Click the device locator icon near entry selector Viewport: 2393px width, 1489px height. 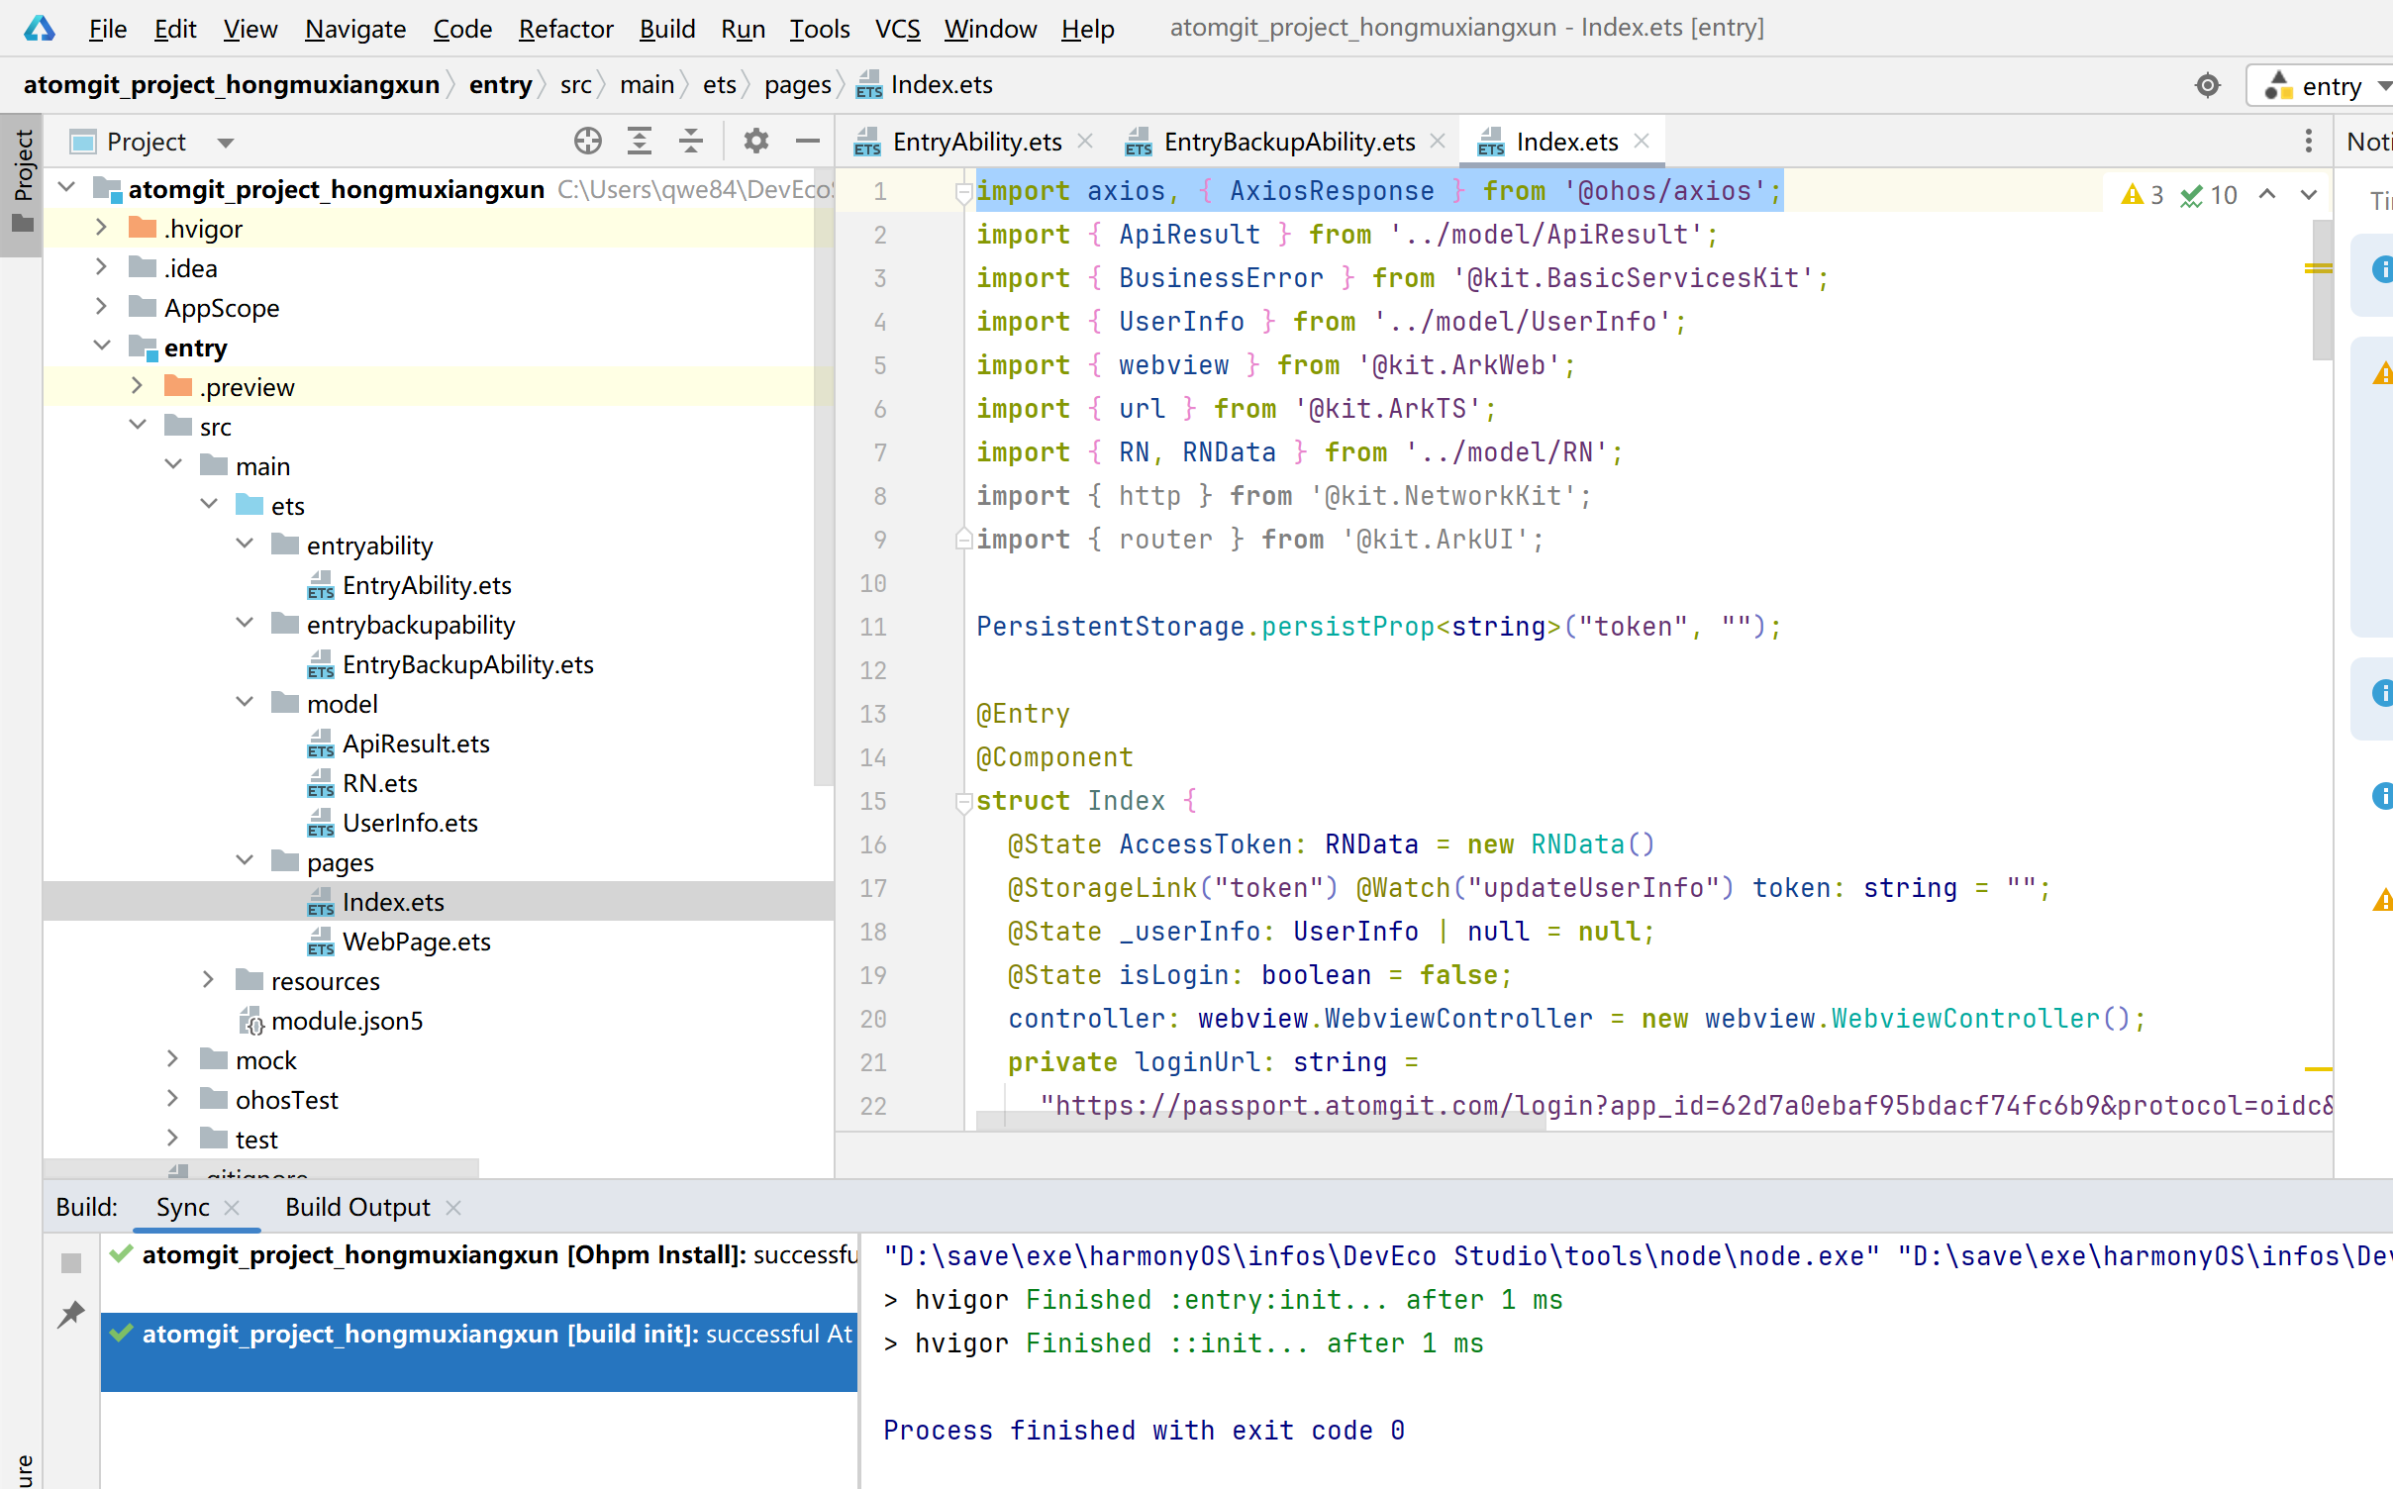[x=2207, y=85]
